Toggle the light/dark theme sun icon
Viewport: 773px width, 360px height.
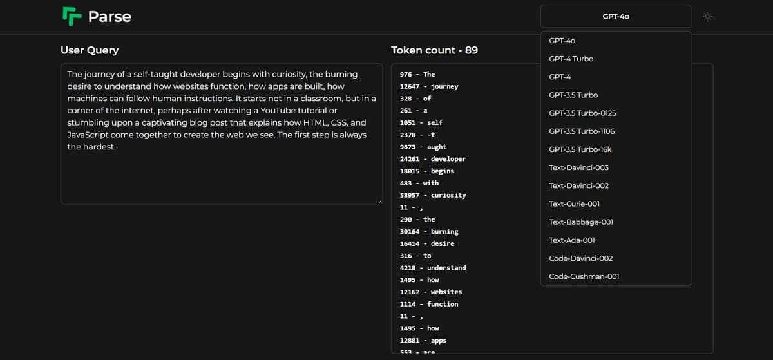(708, 17)
